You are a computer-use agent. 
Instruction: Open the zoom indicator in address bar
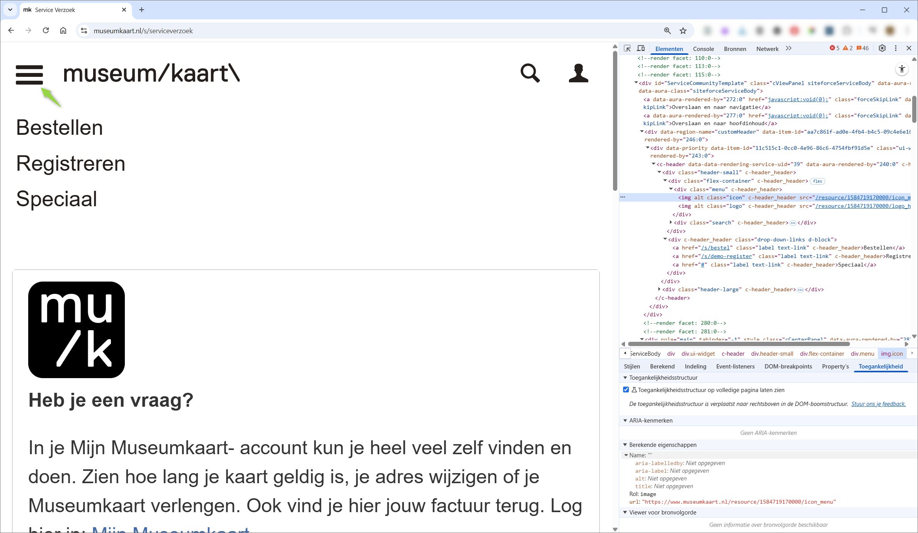[x=667, y=31]
